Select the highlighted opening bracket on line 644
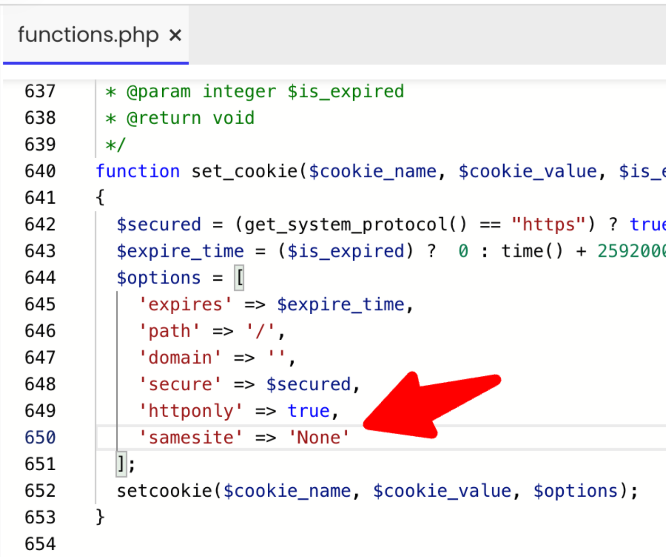 click(x=239, y=277)
